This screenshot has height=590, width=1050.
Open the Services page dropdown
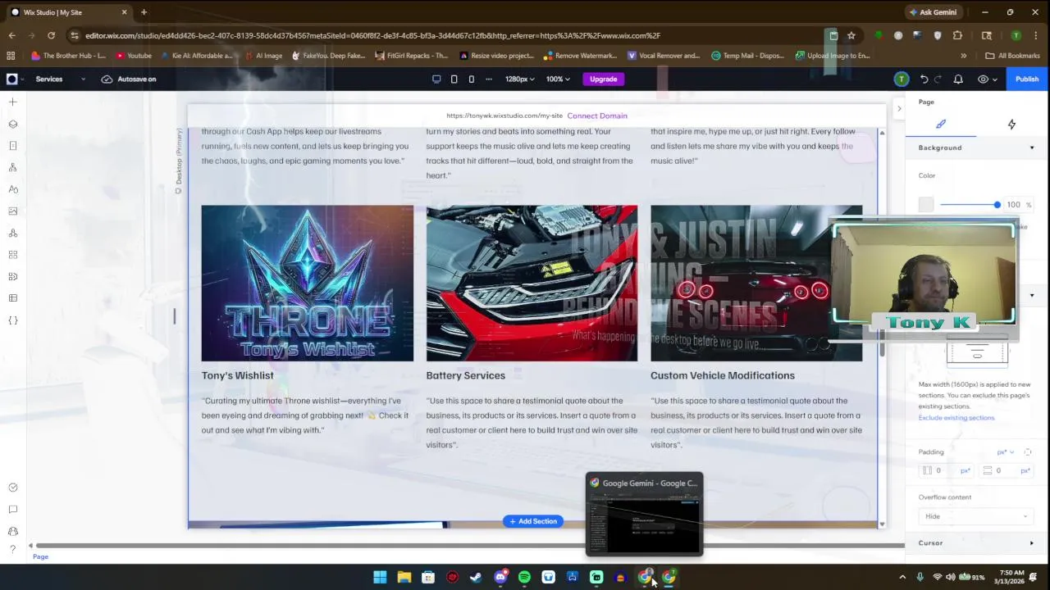pyautogui.click(x=60, y=79)
